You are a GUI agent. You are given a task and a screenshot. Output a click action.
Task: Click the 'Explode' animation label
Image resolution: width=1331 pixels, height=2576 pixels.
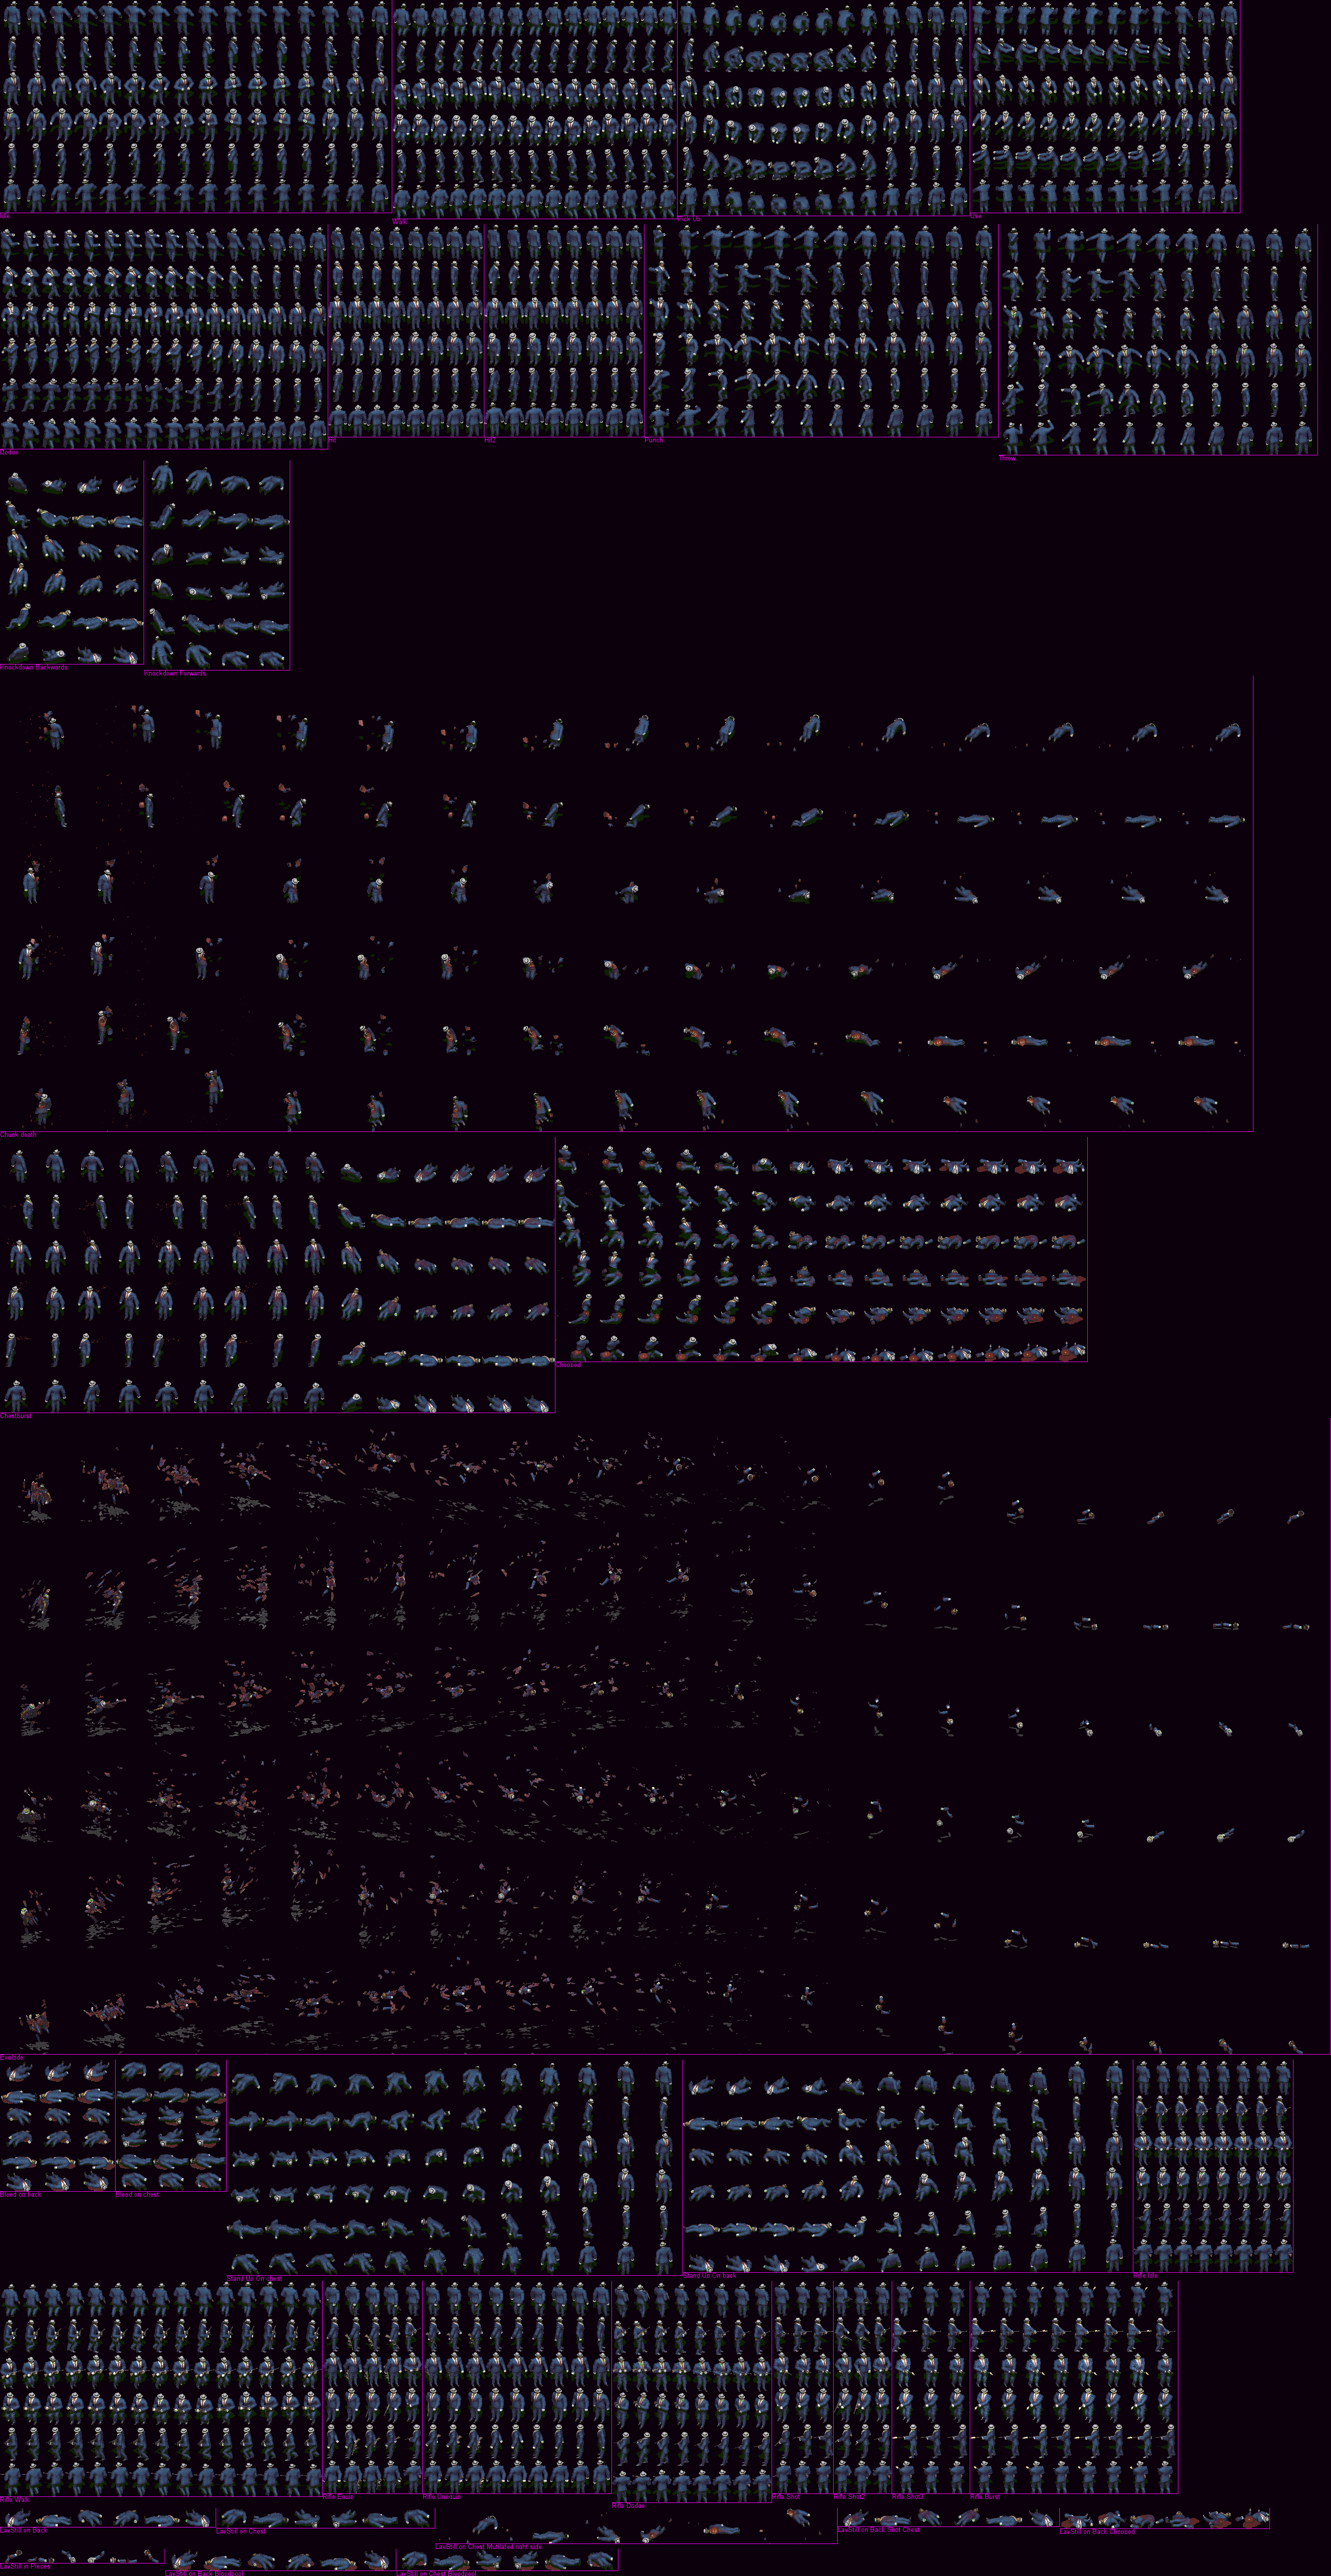tap(11, 2057)
